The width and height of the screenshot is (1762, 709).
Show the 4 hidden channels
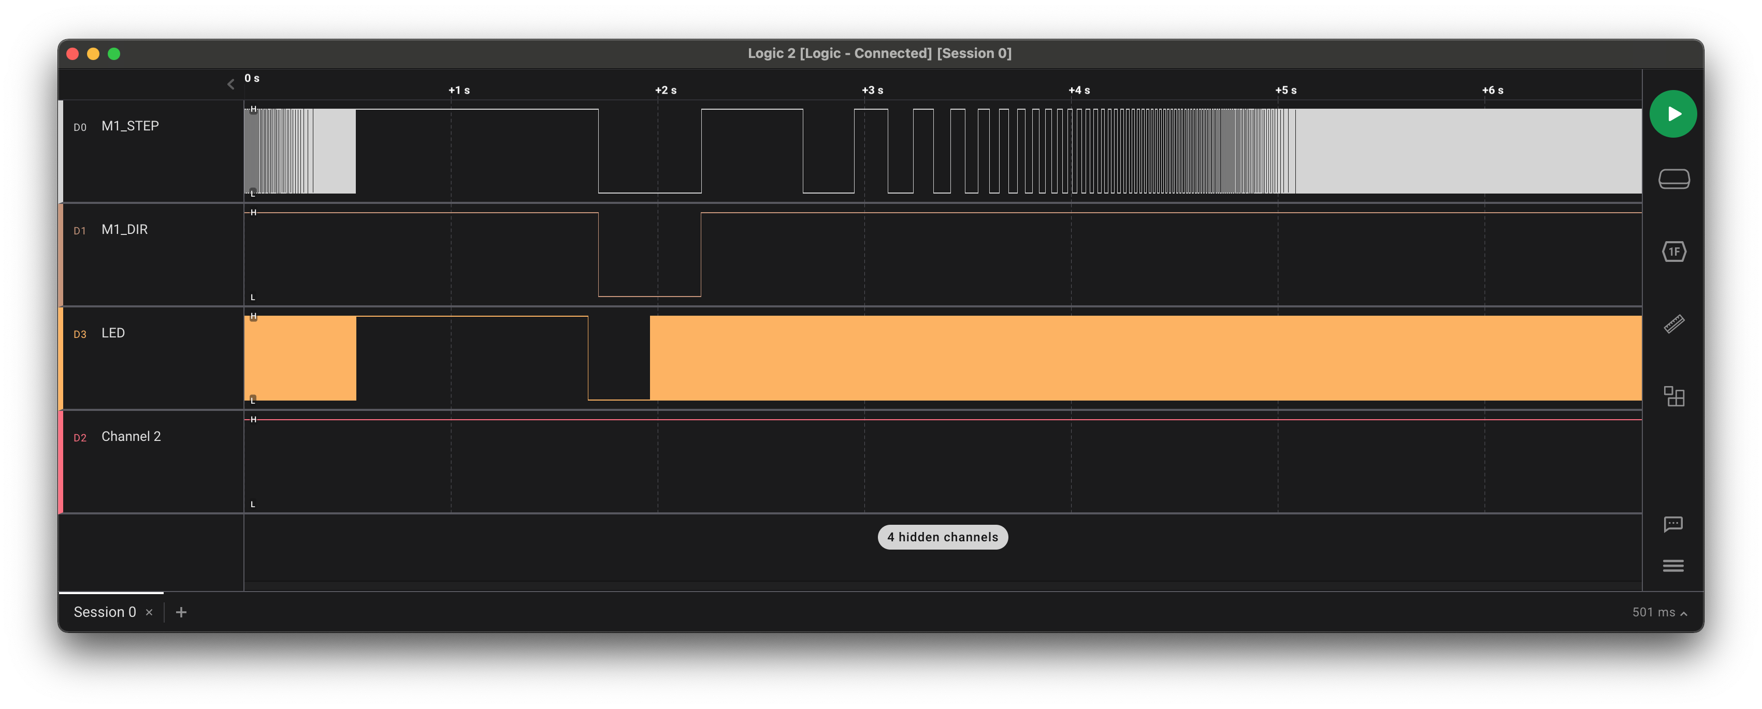pyautogui.click(x=942, y=537)
